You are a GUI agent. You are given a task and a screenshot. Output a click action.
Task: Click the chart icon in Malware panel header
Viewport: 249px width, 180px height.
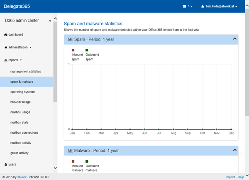point(70,151)
